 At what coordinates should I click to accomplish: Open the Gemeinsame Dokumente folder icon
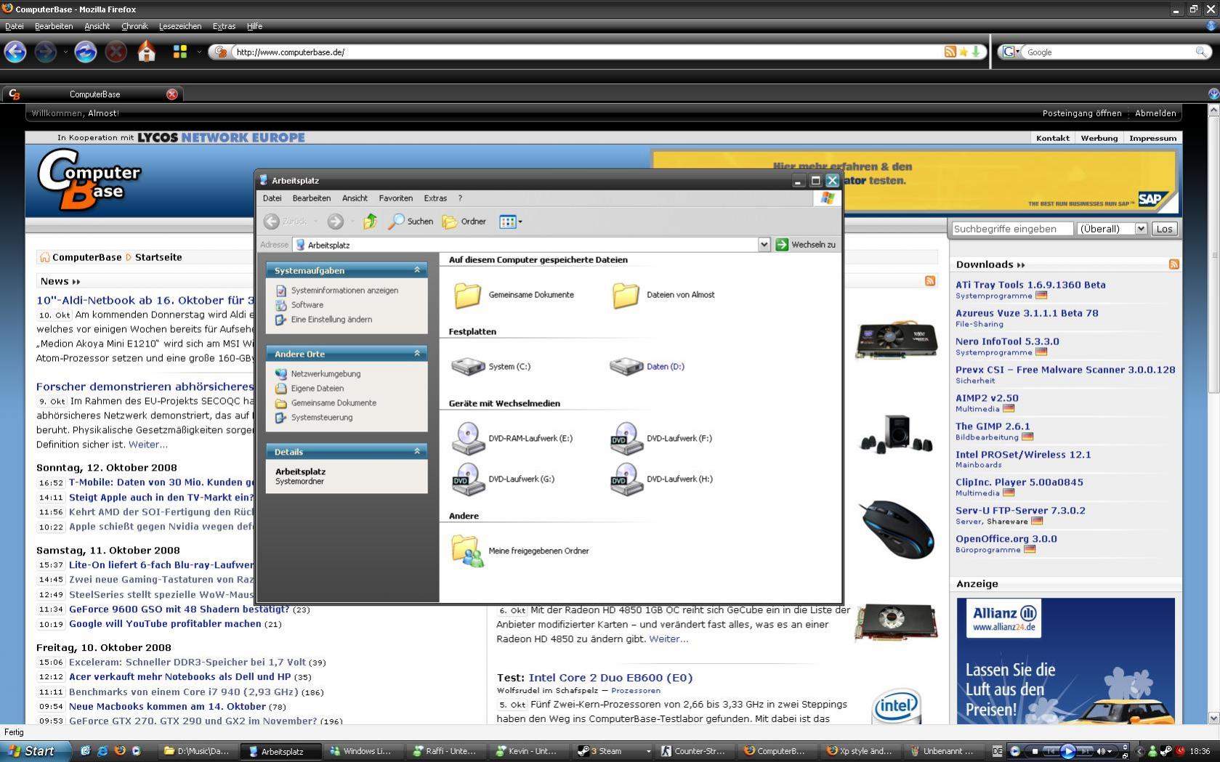click(x=467, y=295)
